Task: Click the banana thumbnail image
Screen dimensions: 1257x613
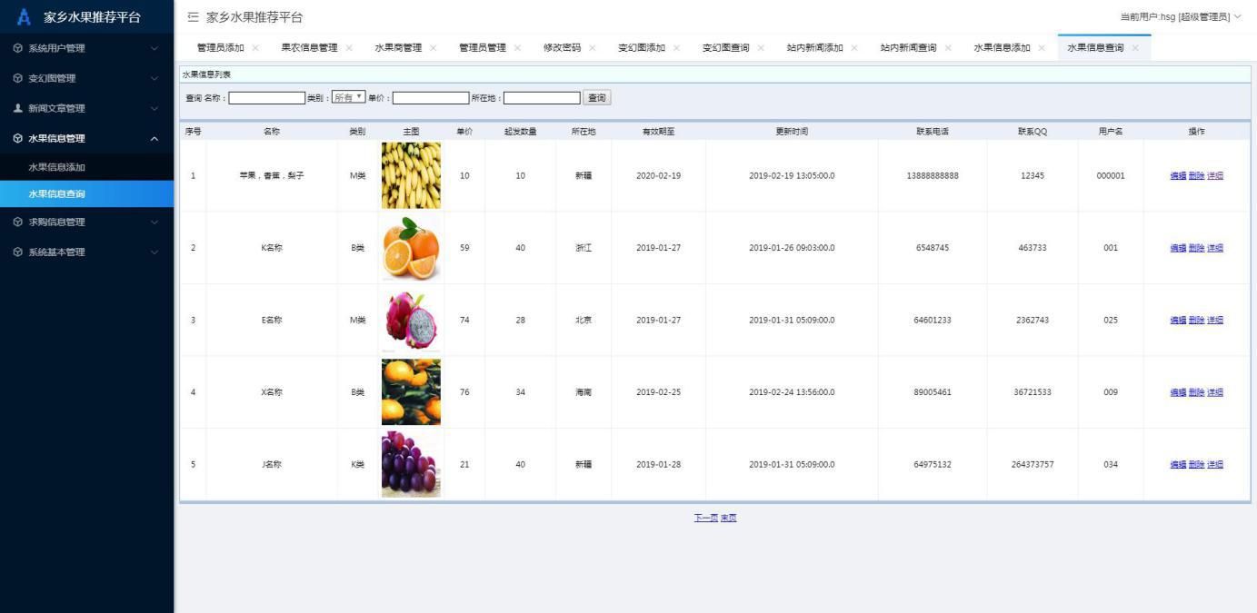Action: tap(411, 175)
